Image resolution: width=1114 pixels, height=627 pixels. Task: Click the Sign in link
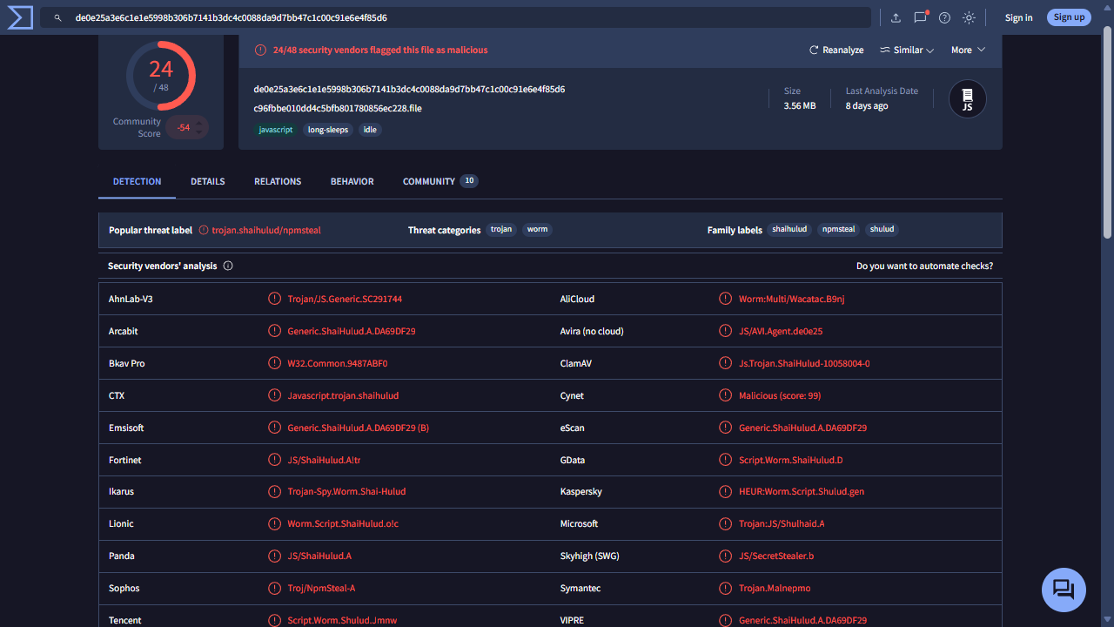(x=1018, y=17)
